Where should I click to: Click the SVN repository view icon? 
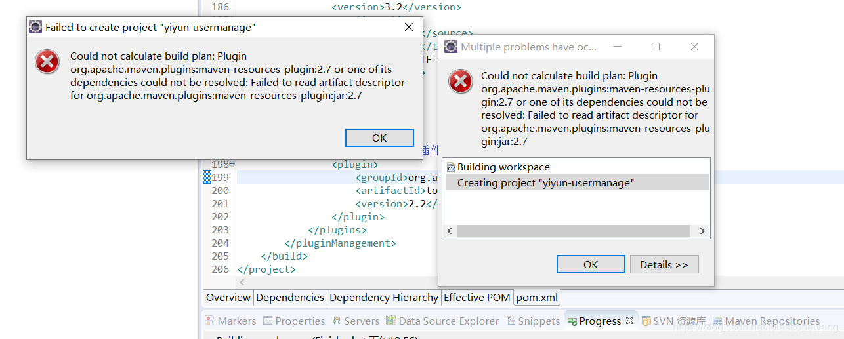(x=646, y=321)
